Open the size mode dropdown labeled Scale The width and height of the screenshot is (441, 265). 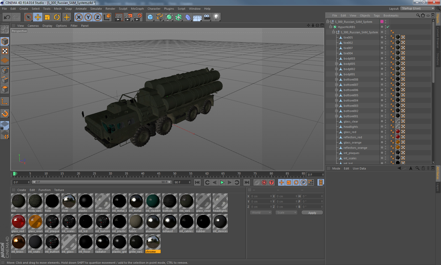point(286,213)
